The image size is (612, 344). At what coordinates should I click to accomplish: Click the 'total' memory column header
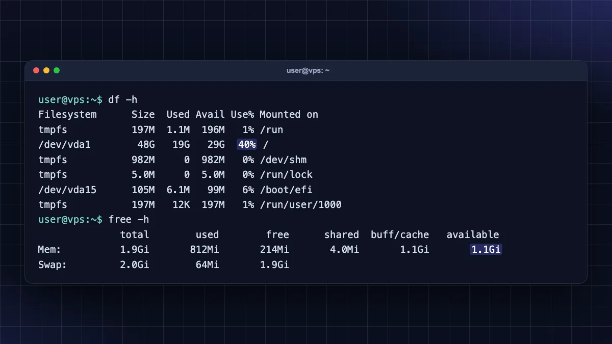click(135, 235)
